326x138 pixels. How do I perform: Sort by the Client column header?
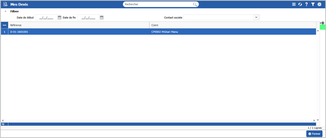click(x=233, y=25)
